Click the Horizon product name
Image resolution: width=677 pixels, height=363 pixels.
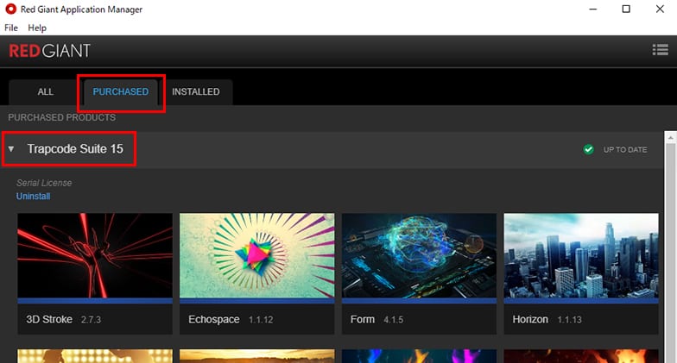click(530, 319)
